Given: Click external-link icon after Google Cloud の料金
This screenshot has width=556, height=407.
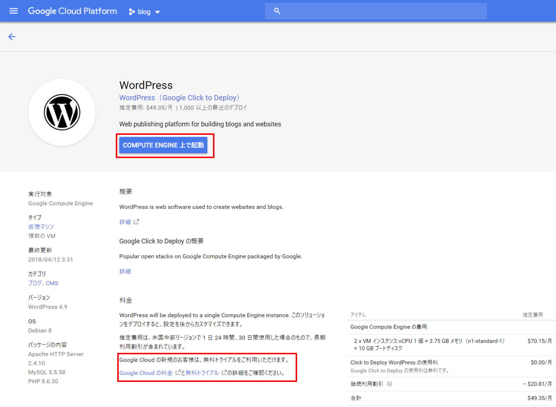Looking at the screenshot, I should pyautogui.click(x=178, y=372).
